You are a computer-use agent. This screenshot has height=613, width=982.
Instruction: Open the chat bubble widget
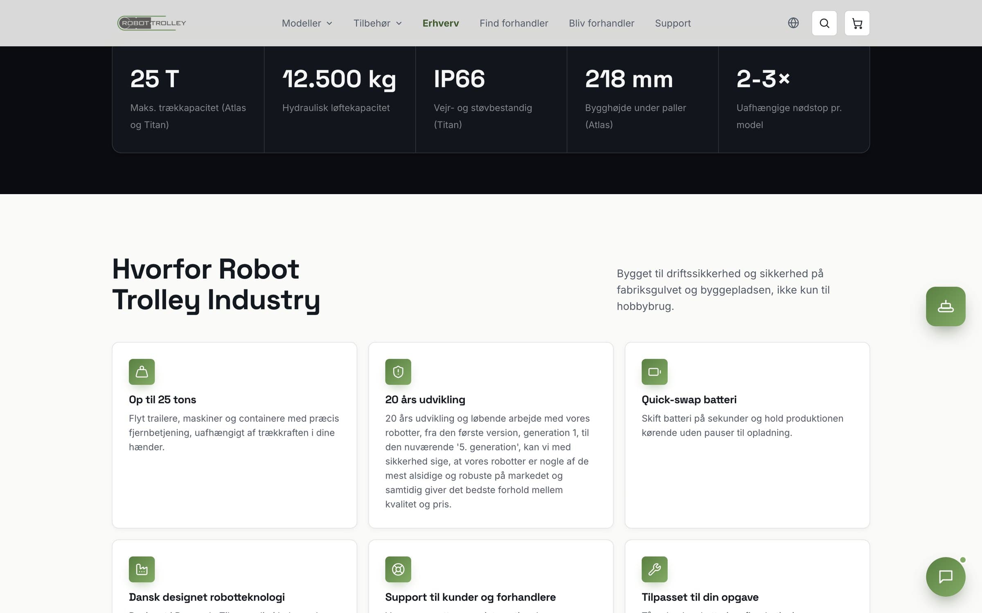coord(946,577)
